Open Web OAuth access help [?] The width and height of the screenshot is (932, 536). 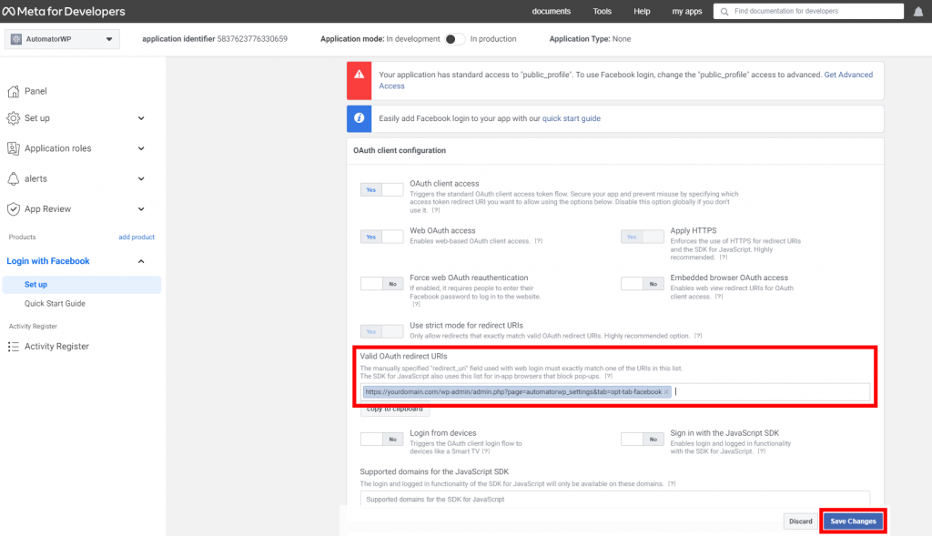pos(538,241)
